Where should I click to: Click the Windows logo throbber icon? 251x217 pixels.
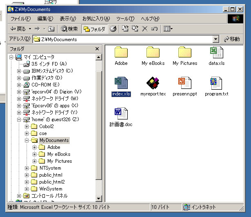point(235,19)
